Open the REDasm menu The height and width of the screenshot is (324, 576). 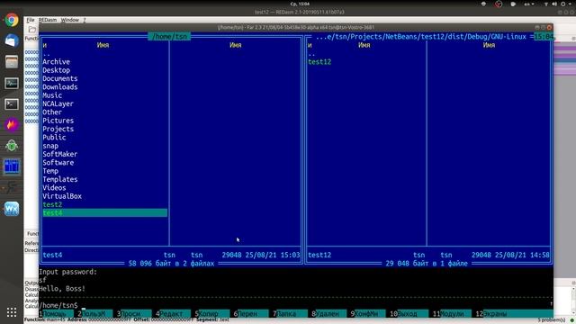pos(48,20)
